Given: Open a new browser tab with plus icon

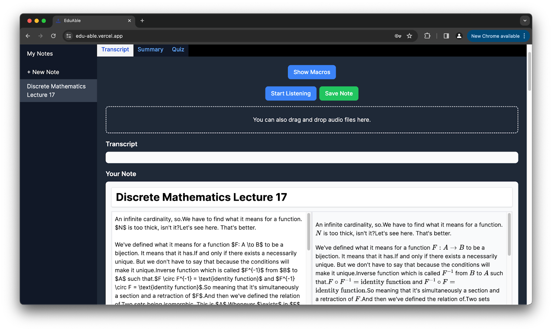Looking at the screenshot, I should coord(142,21).
